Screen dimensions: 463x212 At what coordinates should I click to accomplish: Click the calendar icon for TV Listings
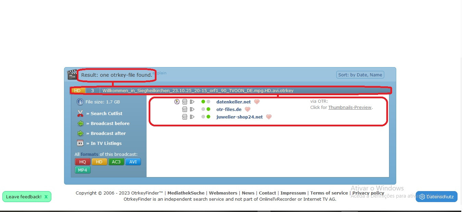pos(80,143)
